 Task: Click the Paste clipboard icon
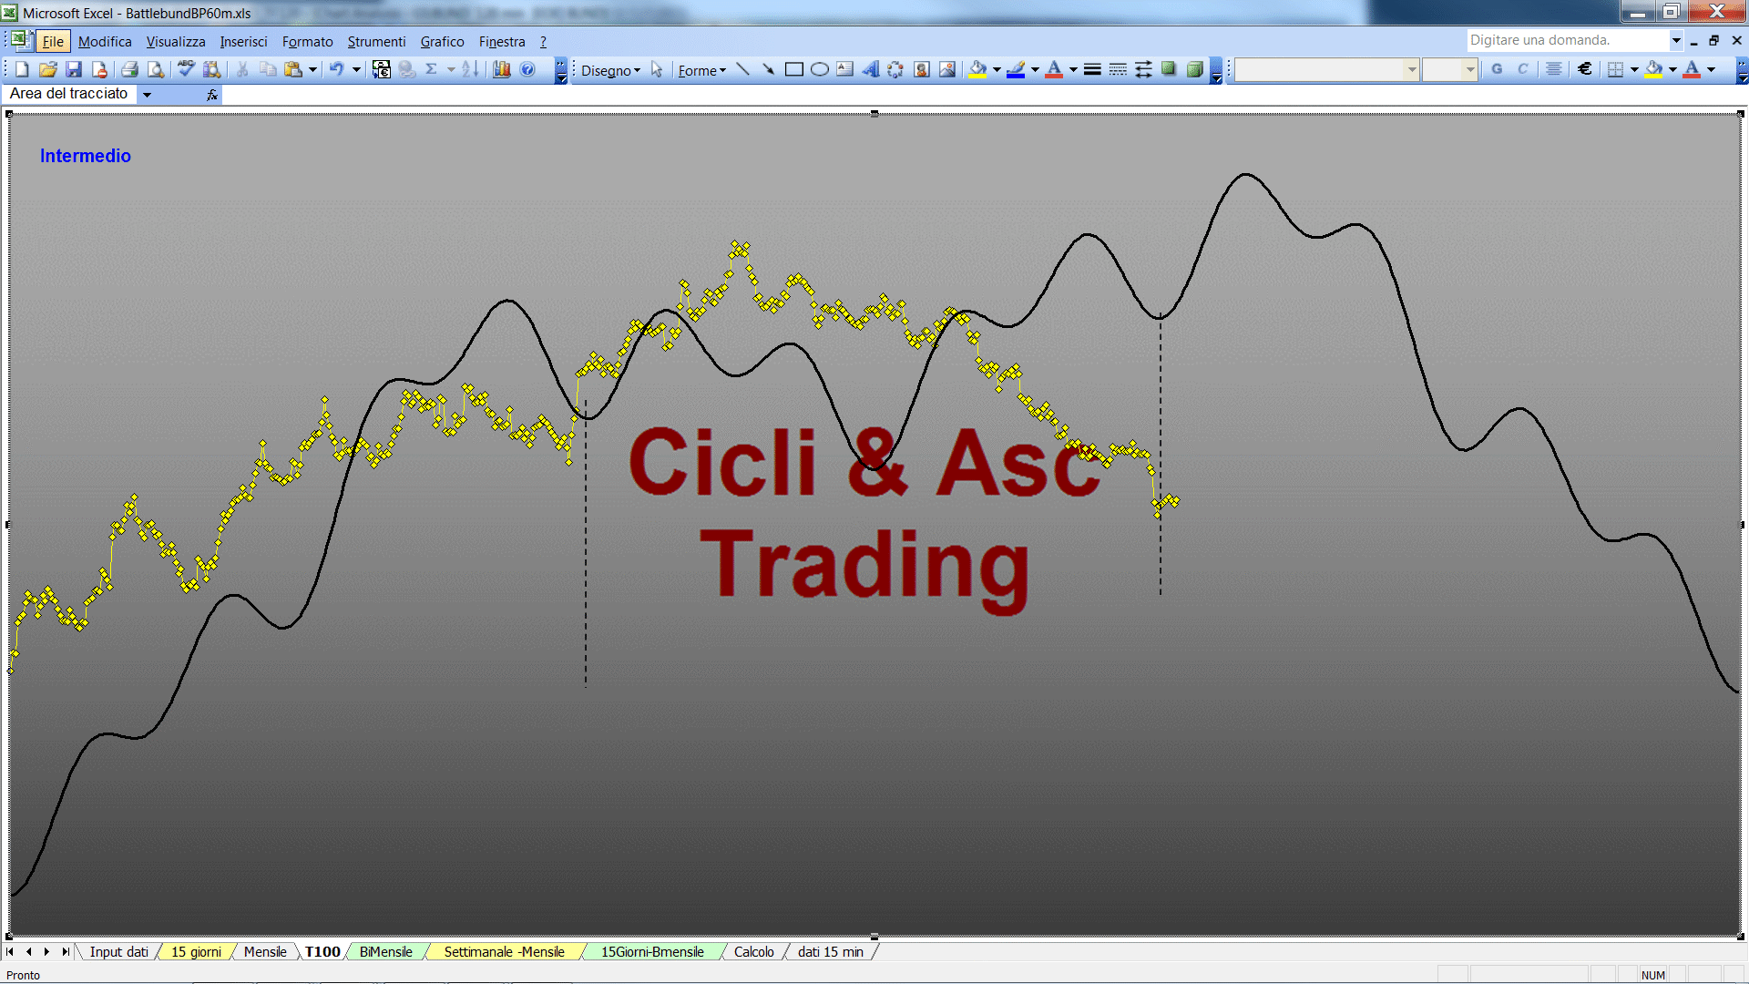(293, 69)
